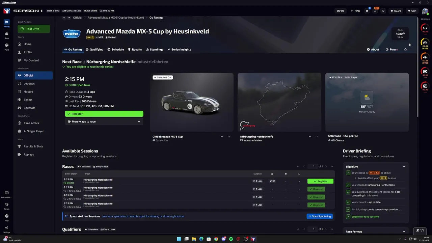Image resolution: width=432 pixels, height=243 pixels.
Task: Go to the previous Races page arrow
Action: (304, 166)
